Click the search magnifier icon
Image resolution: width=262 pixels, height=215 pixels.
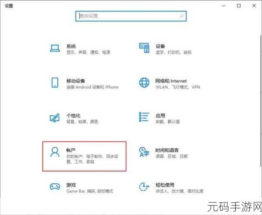tap(182, 16)
